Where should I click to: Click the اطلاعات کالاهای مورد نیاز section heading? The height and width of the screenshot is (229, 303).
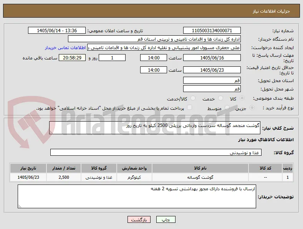[266, 140]
